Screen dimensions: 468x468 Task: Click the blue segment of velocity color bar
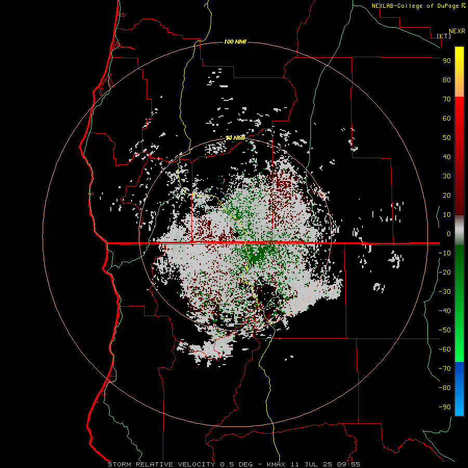(x=459, y=389)
